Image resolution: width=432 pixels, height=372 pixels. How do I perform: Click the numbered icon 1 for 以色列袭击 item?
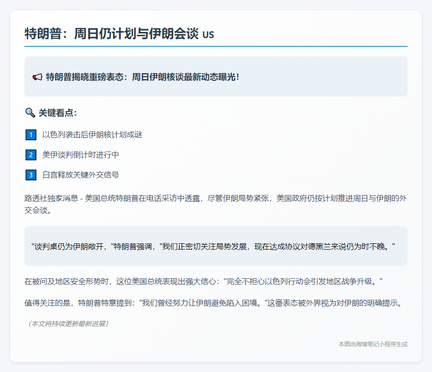pos(31,135)
